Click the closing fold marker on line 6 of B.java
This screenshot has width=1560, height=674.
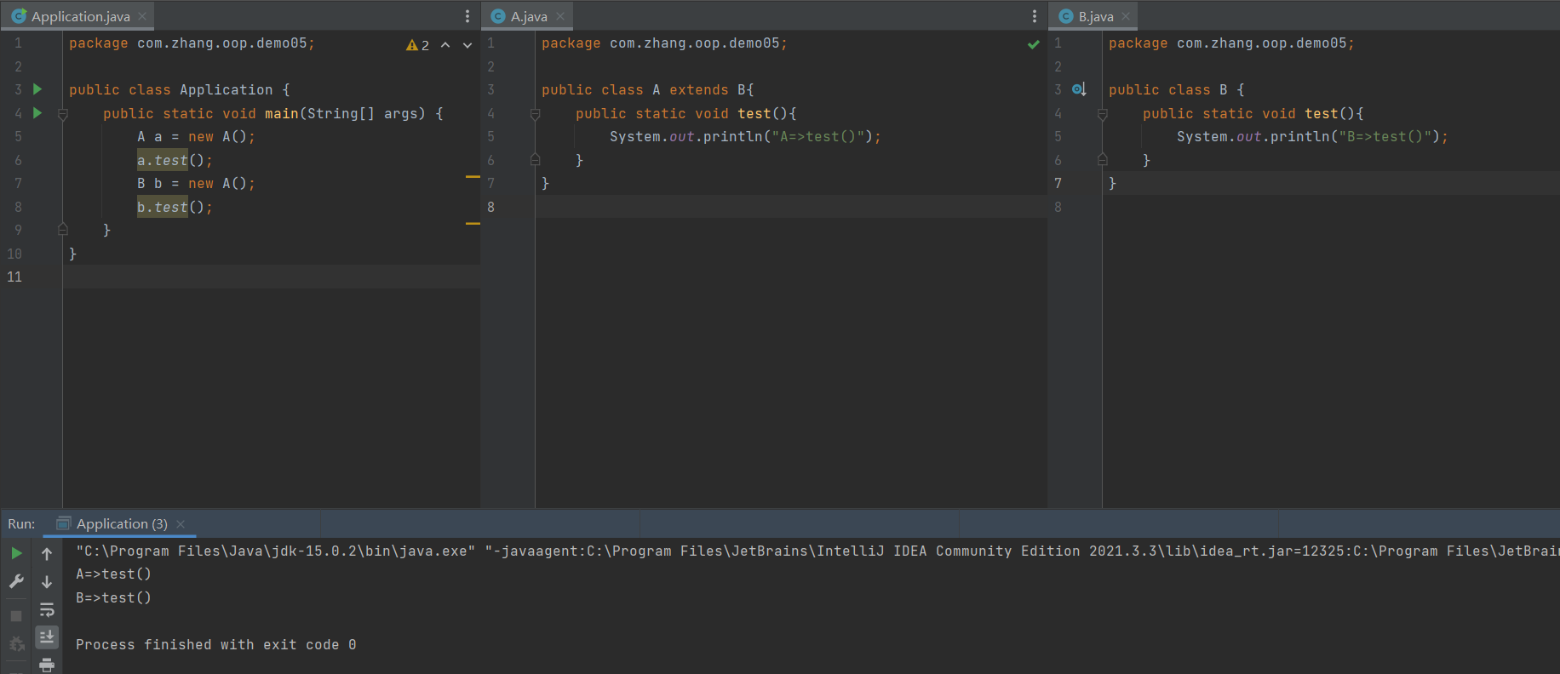(1102, 159)
